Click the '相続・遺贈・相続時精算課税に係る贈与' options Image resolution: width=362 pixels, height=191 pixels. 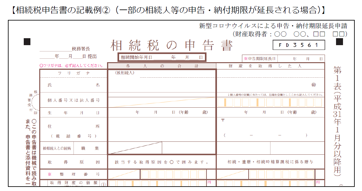point(270,162)
